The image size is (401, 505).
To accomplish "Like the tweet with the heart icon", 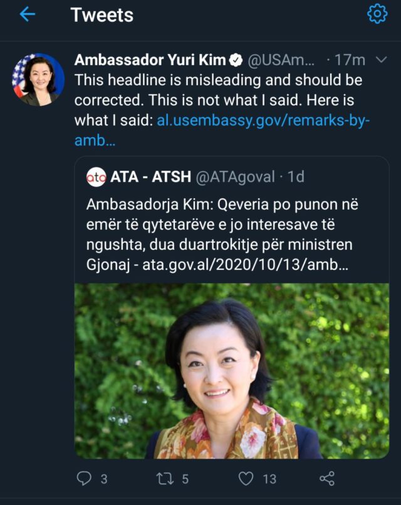I will [246, 479].
